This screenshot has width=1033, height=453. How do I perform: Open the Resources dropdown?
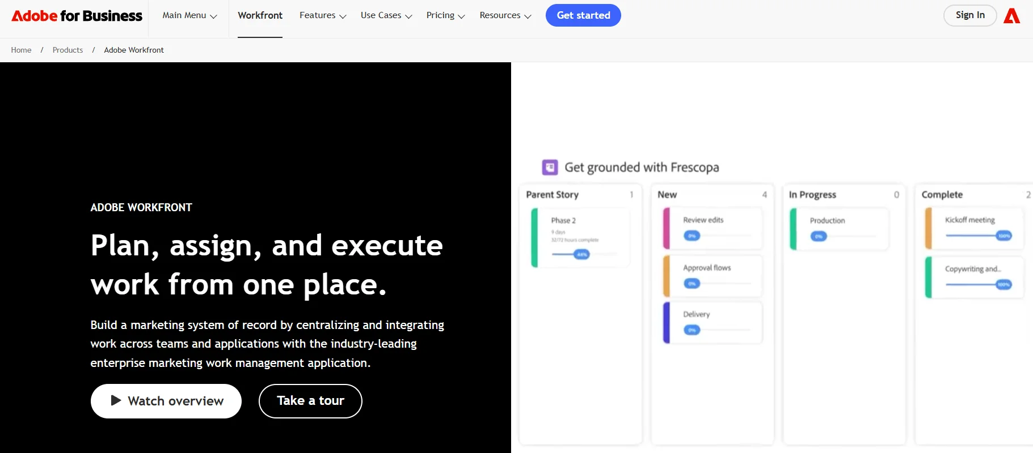click(504, 15)
